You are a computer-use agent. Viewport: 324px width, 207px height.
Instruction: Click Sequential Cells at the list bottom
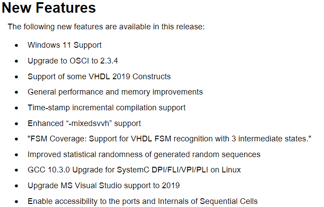pyautogui.click(x=229, y=201)
